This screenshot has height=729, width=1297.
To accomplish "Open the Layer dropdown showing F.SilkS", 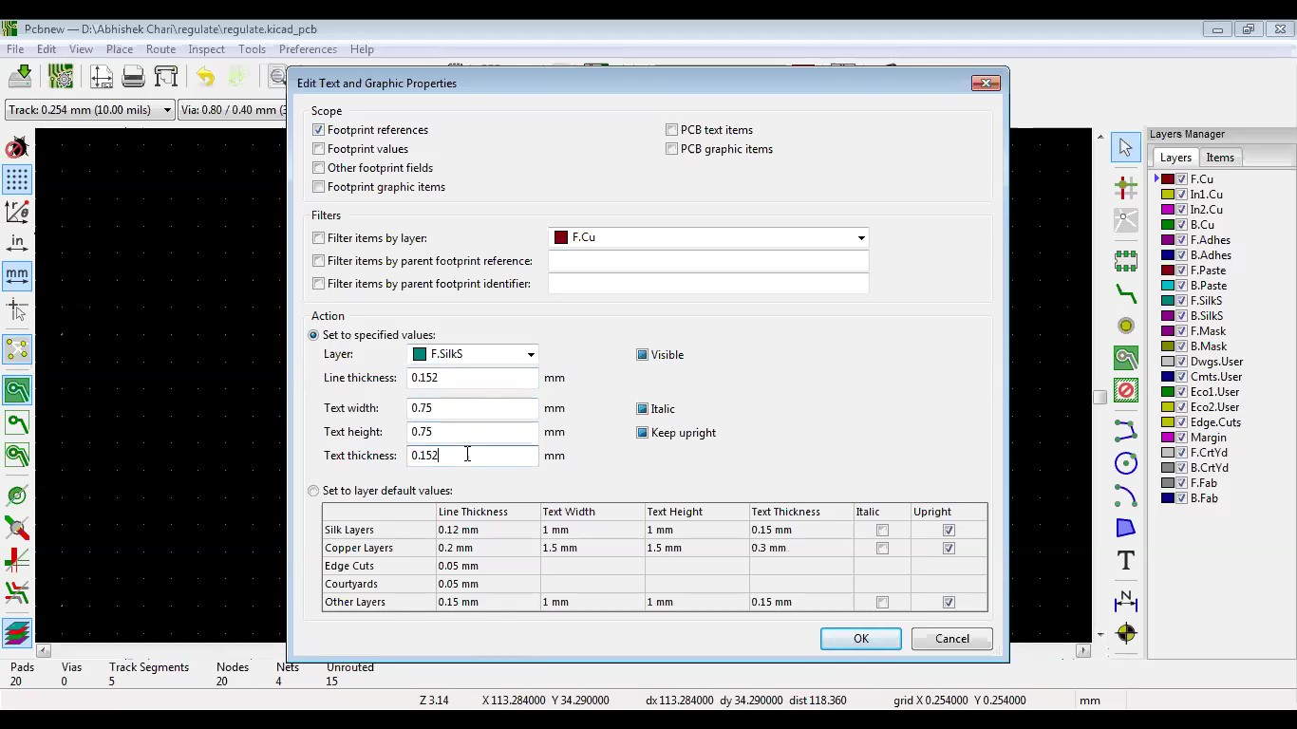I will [x=531, y=354].
